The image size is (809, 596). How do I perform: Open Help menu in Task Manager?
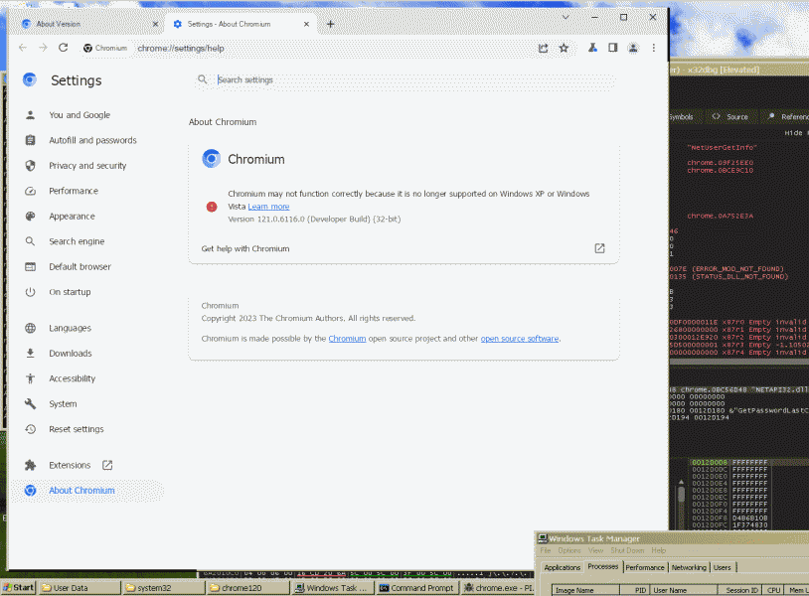pos(658,550)
